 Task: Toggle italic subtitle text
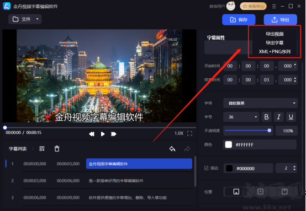[279, 117]
